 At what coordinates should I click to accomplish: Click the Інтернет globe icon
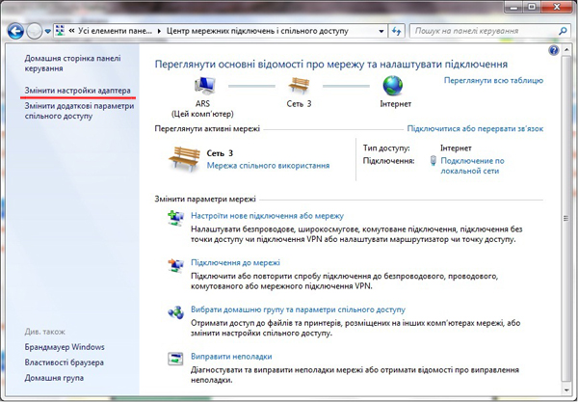coord(392,86)
